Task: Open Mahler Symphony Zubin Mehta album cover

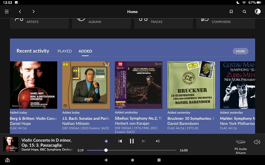Action: [237, 85]
